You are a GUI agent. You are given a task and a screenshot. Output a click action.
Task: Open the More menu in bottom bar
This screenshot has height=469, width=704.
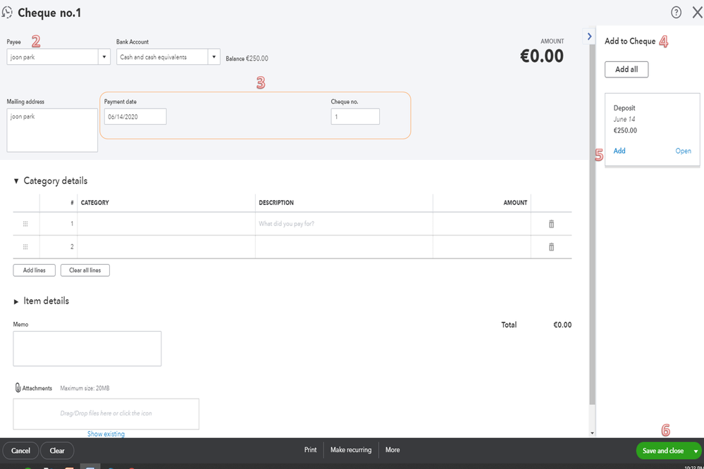tap(393, 450)
